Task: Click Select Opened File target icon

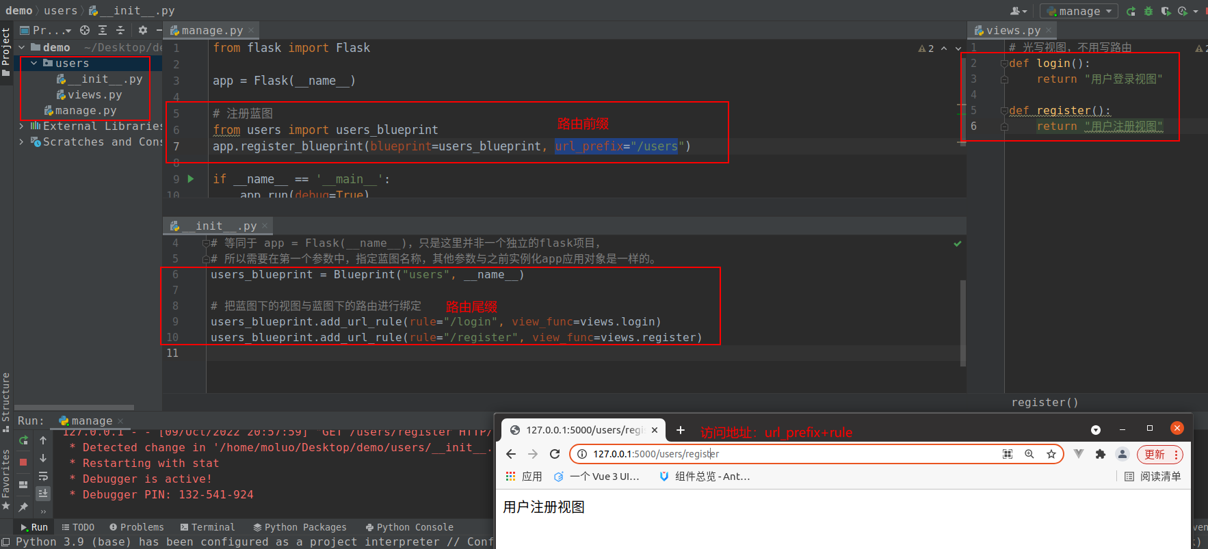Action: 85,30
